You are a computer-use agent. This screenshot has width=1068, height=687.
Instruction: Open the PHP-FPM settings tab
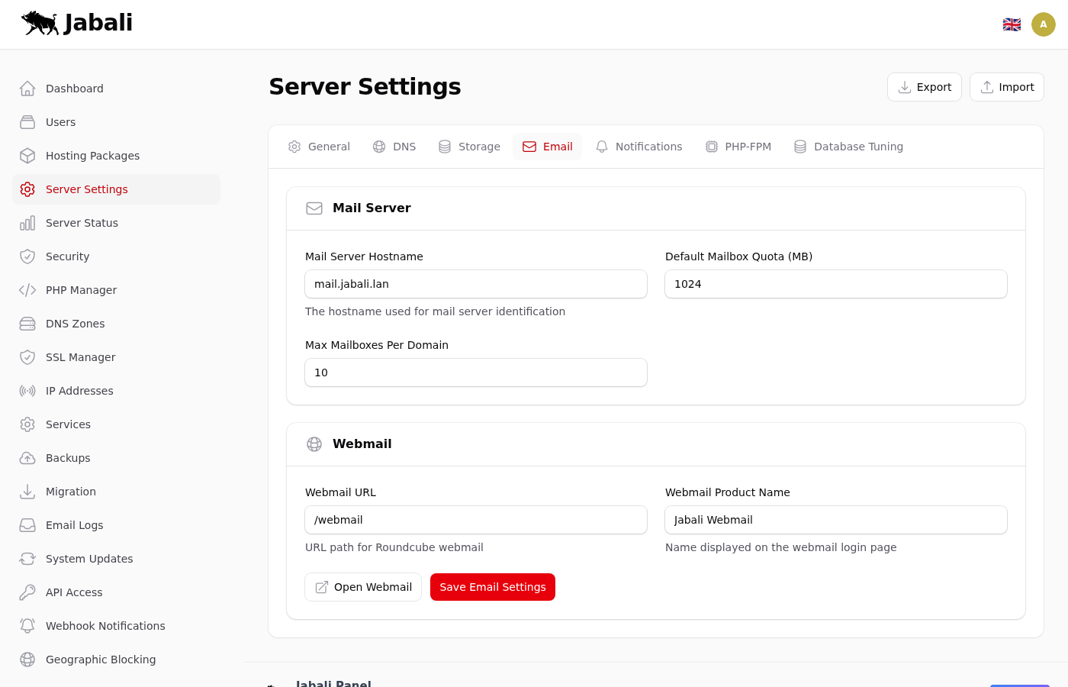[x=738, y=147]
